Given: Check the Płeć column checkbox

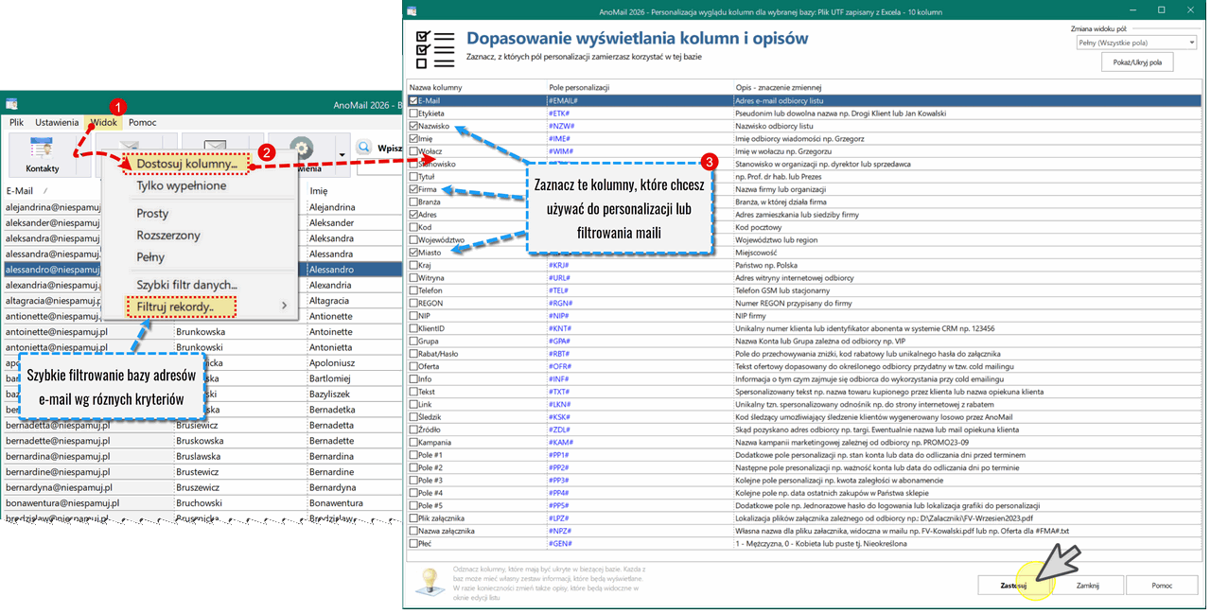Looking at the screenshot, I should coord(413,544).
